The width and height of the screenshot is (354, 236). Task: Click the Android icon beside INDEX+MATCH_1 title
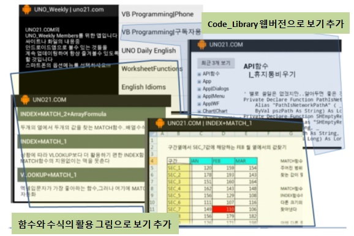[x=160, y=123]
